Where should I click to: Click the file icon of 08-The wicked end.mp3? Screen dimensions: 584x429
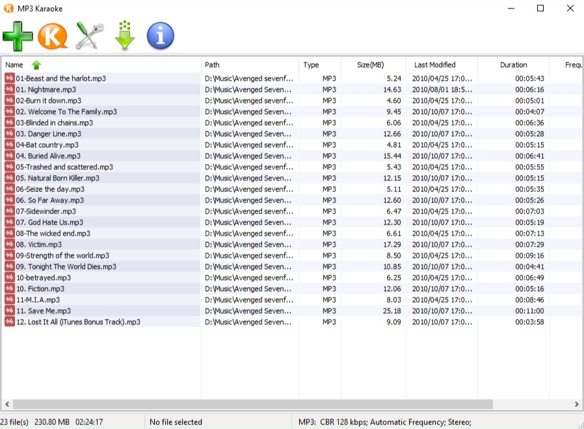tap(9, 233)
